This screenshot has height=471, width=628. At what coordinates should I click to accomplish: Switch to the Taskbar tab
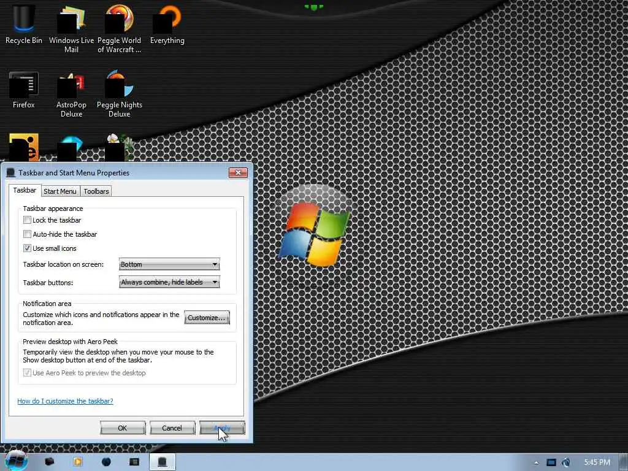(x=25, y=190)
